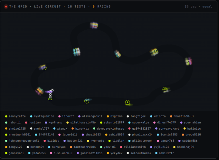Click '0 RACING' counter
Screen dimensions: 219x160
tap(101, 6)
